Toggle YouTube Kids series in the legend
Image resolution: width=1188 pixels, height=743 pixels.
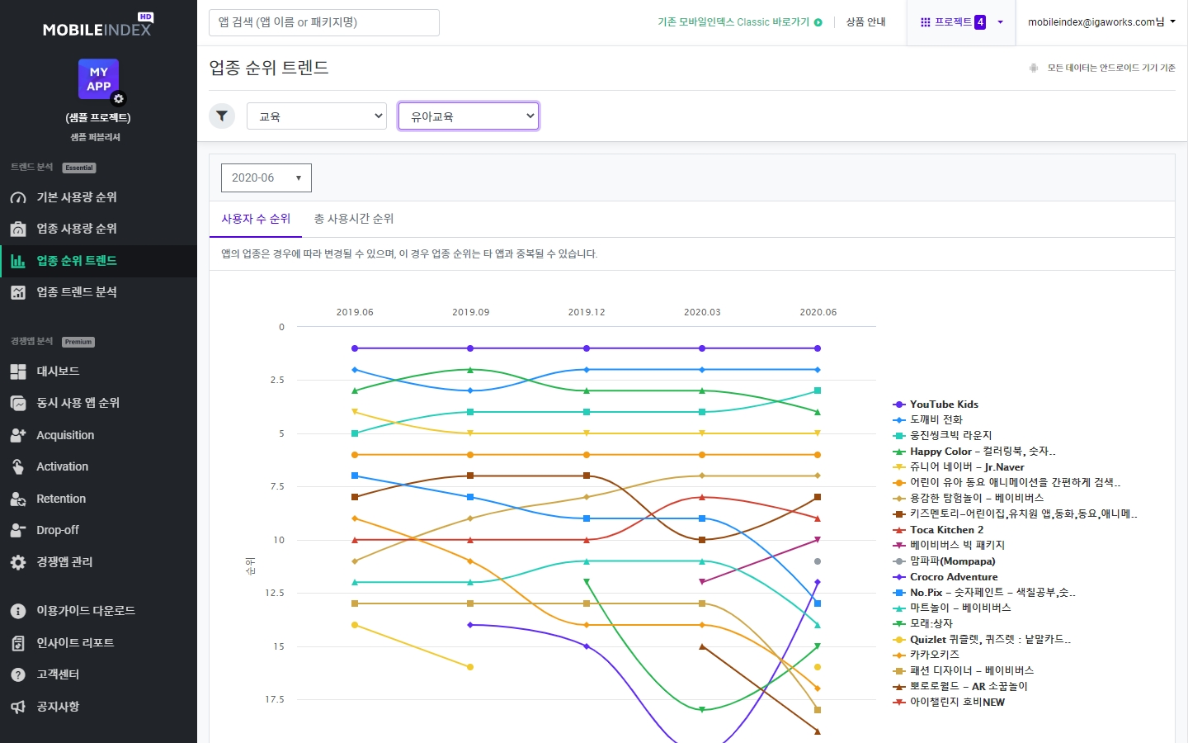point(936,405)
